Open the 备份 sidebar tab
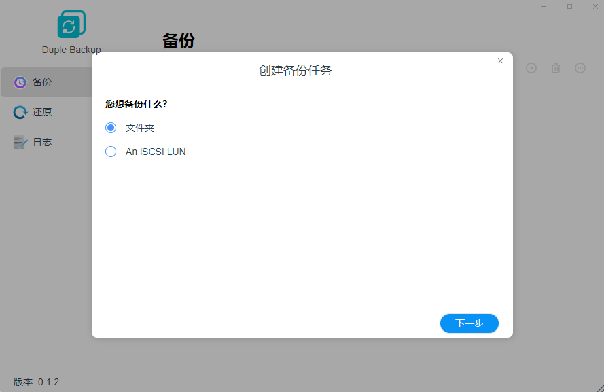The width and height of the screenshot is (604, 392). (x=42, y=82)
